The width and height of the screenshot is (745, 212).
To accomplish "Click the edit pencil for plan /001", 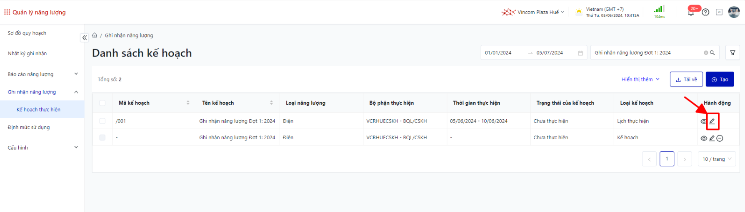I will tap(712, 121).
